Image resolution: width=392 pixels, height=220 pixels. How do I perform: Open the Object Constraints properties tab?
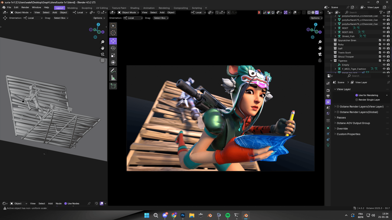(x=328, y=139)
